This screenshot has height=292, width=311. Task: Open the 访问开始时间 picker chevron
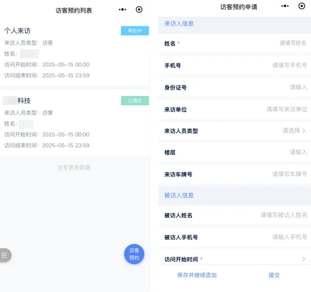tap(304, 259)
